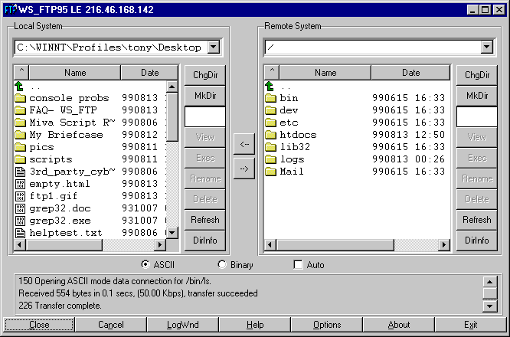Image resolution: width=510 pixels, height=337 pixels.
Task: Open the LogWnd button in bottom bar
Action: point(182,325)
